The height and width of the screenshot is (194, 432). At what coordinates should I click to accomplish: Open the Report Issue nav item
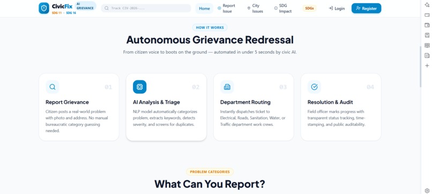click(x=226, y=8)
